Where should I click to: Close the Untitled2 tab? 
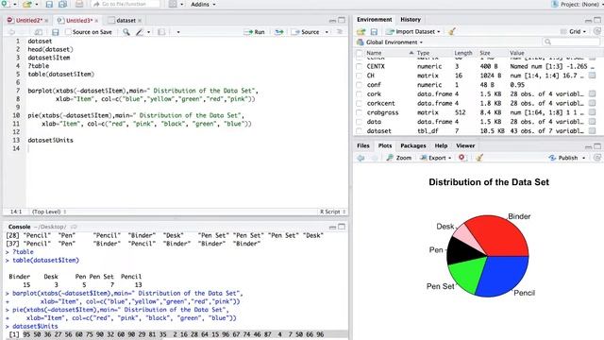tap(46, 21)
